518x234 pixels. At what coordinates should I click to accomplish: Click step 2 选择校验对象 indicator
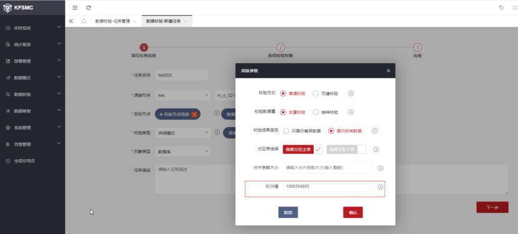[x=280, y=48]
